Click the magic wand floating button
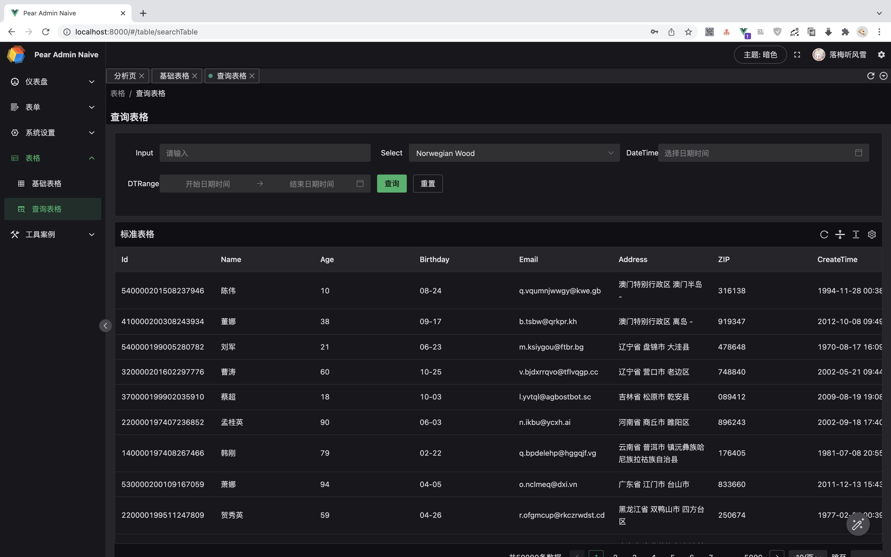The height and width of the screenshot is (557, 891). [x=858, y=524]
